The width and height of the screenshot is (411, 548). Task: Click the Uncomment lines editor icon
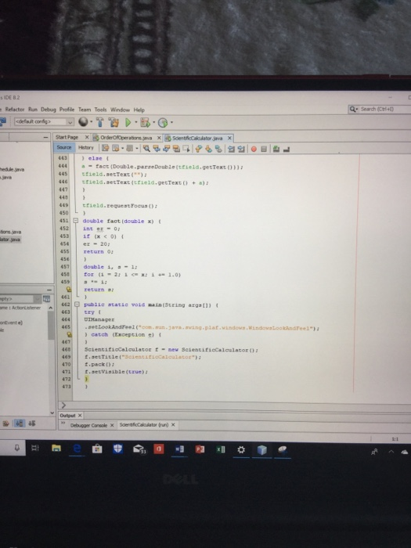click(287, 150)
